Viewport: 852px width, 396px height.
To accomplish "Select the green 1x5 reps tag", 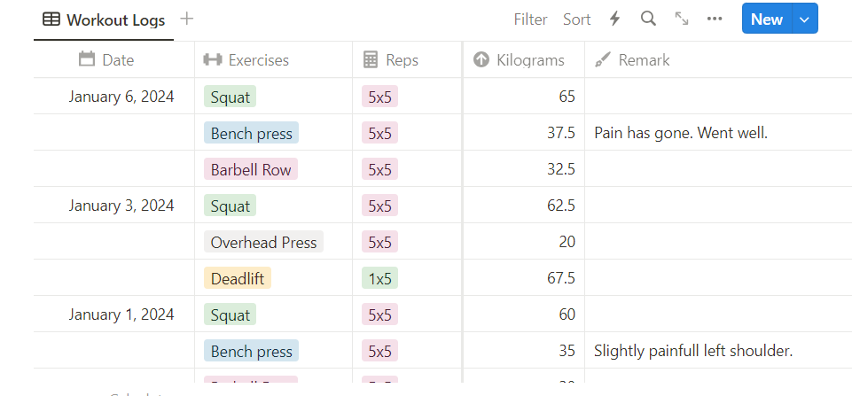I will point(379,278).
